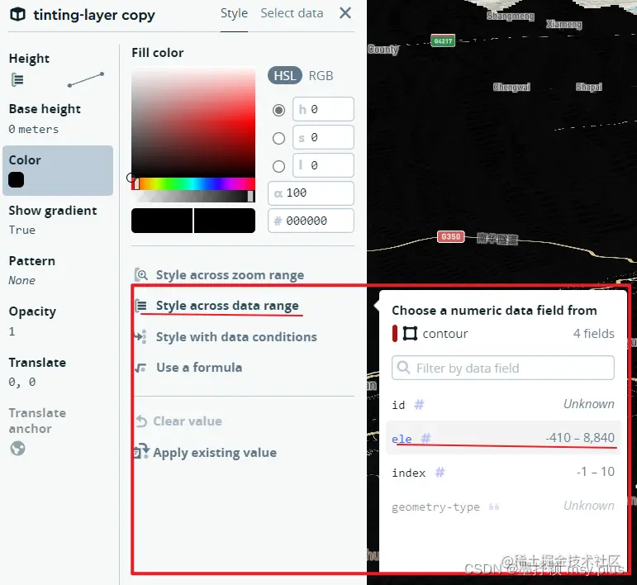The image size is (637, 585).
Task: Switch color mode to RGB
Action: click(x=321, y=75)
